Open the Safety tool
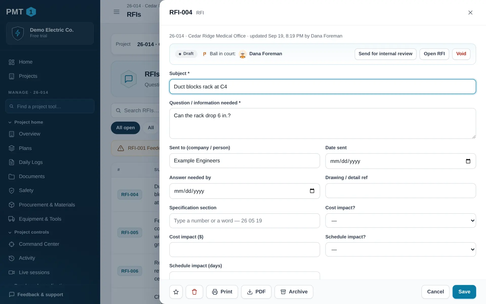Image resolution: width=486 pixels, height=304 pixels. 50,191
